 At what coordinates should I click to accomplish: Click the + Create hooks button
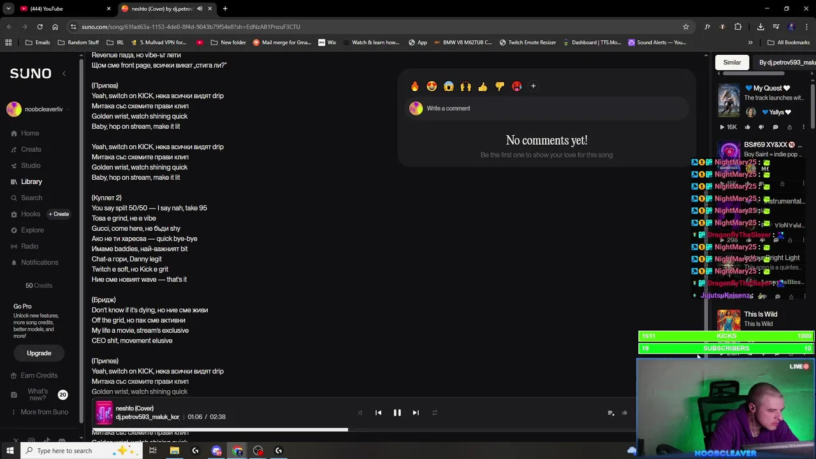tap(59, 214)
